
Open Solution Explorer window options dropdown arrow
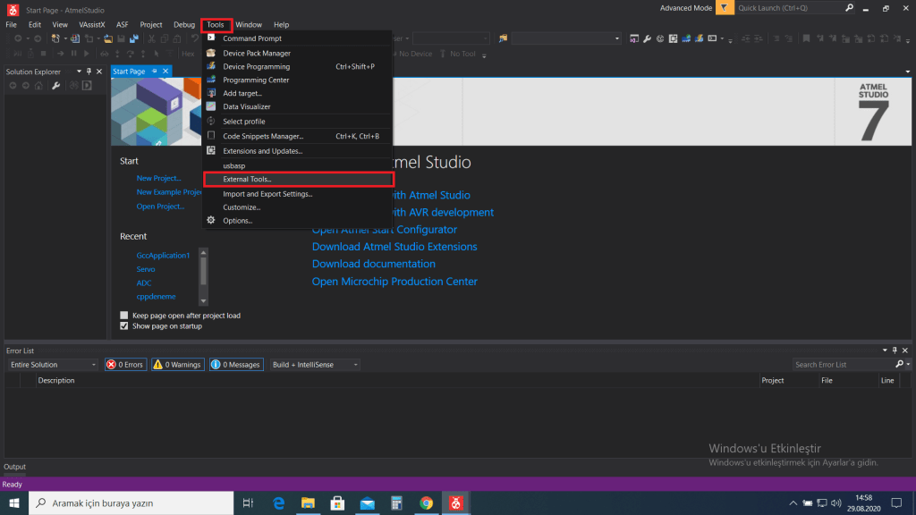[x=79, y=72]
